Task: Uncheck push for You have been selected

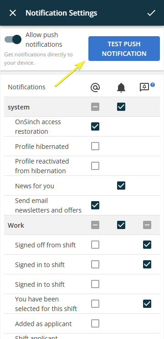Action: (147, 304)
